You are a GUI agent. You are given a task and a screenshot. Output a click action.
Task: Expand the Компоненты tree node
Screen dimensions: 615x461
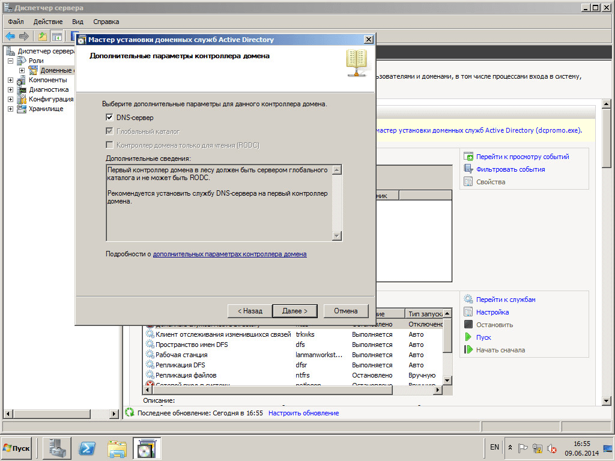point(11,80)
